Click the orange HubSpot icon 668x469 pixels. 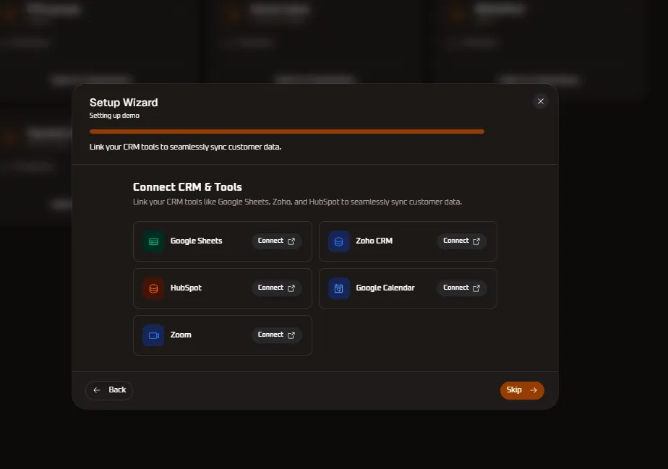click(153, 288)
